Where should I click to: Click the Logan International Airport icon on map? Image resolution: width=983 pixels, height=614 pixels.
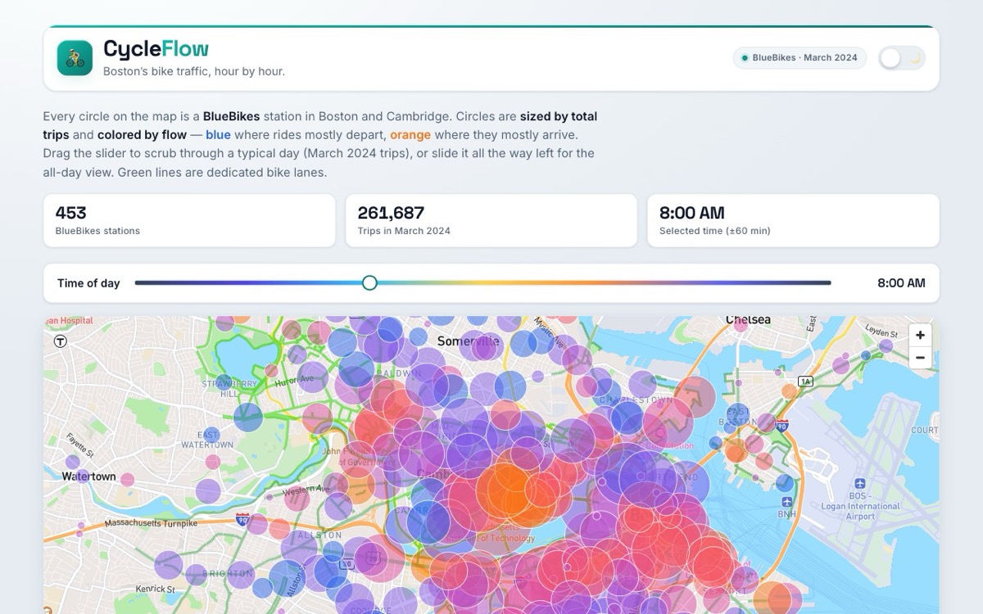pyautogui.click(x=860, y=484)
